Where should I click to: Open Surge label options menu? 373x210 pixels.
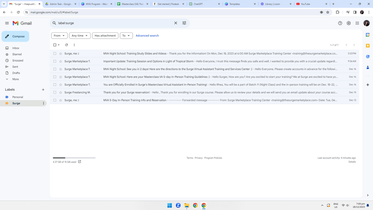43,103
